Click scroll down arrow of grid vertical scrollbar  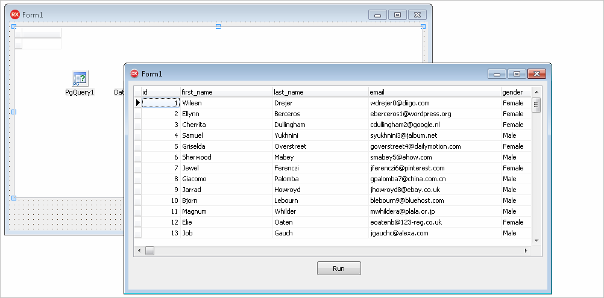(x=536, y=241)
